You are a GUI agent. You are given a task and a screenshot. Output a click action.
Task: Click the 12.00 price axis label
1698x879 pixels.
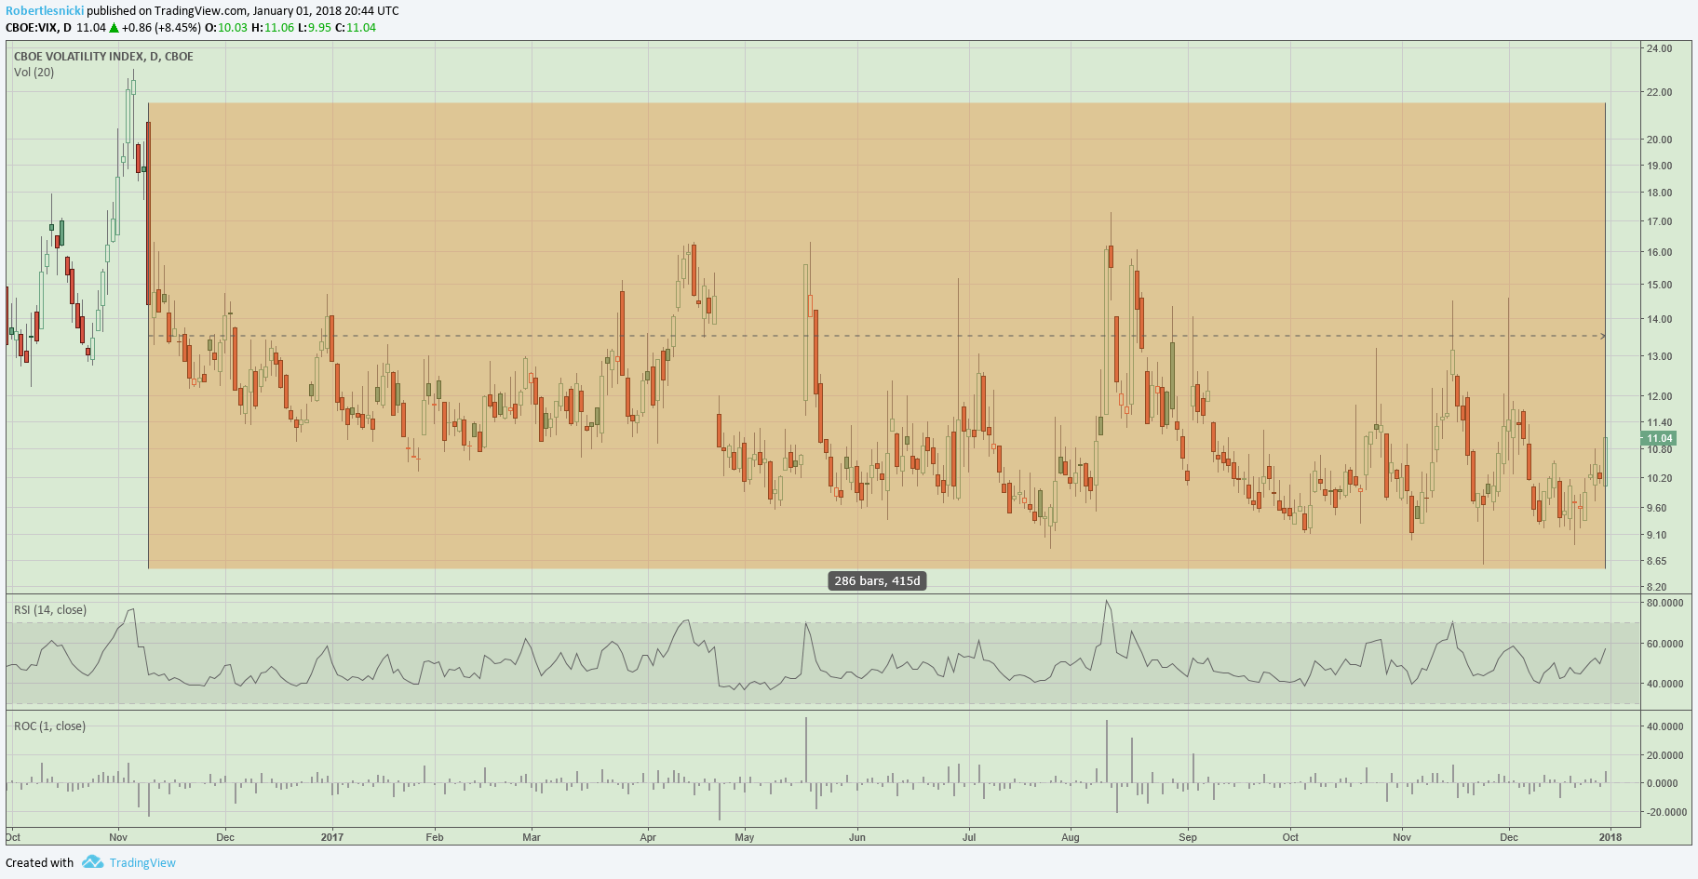tap(1659, 396)
